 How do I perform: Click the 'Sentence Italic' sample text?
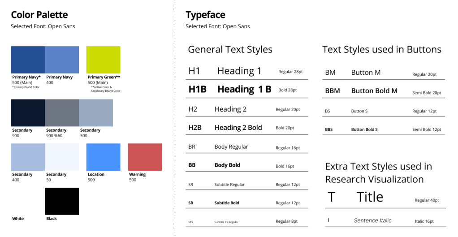point(372,220)
